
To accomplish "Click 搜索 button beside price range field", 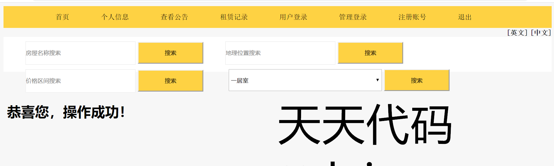I will coord(170,81).
